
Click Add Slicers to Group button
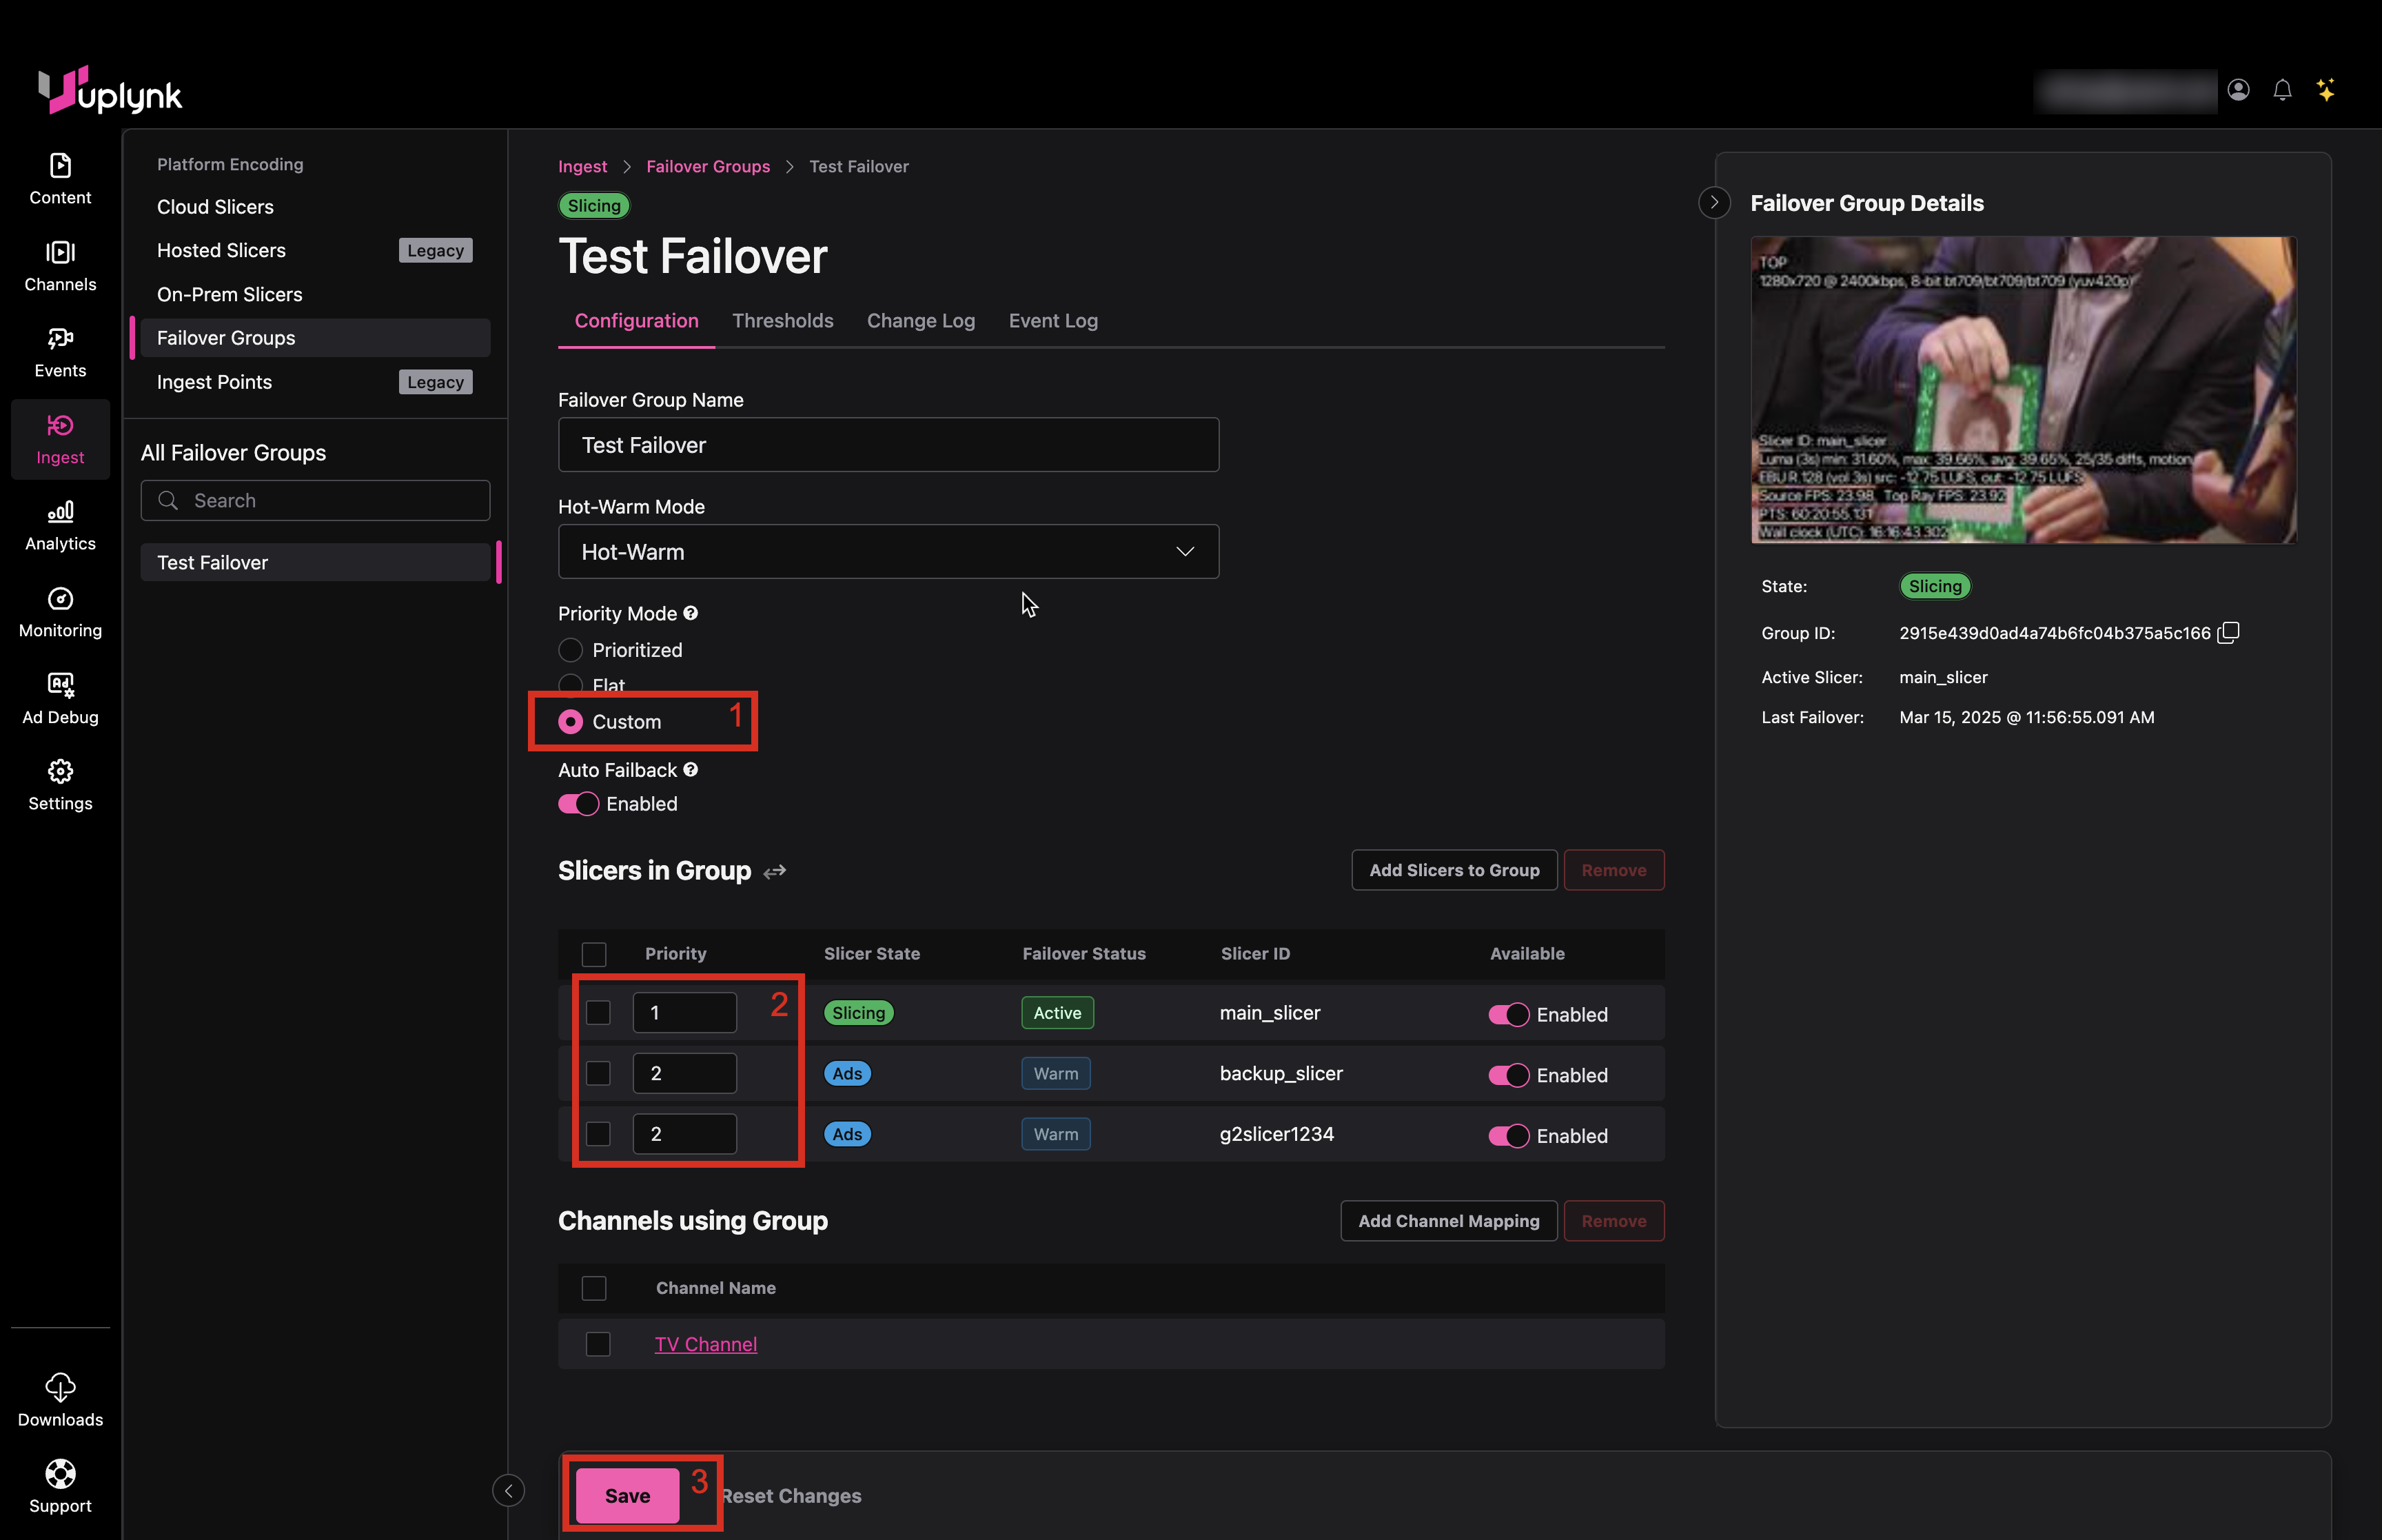(x=1454, y=870)
